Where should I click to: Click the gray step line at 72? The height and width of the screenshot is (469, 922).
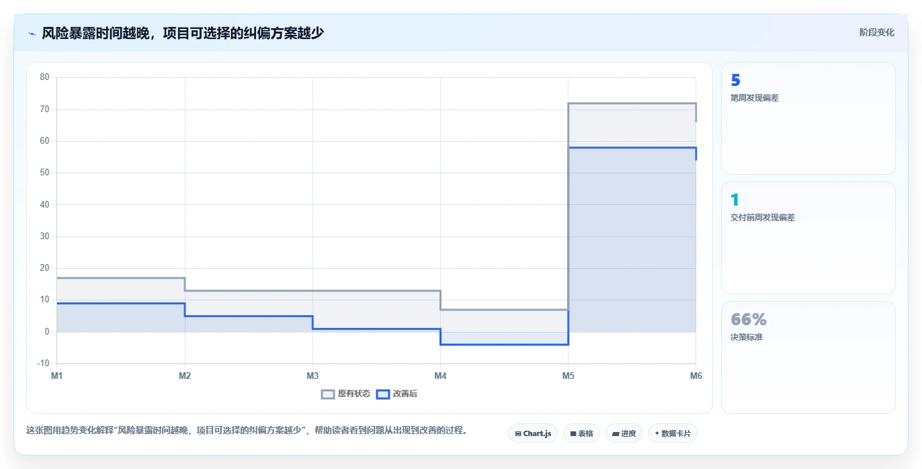click(632, 103)
